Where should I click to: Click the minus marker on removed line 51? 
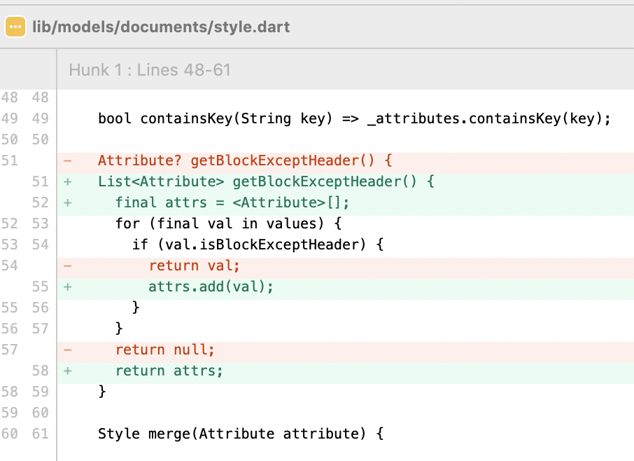tap(69, 160)
